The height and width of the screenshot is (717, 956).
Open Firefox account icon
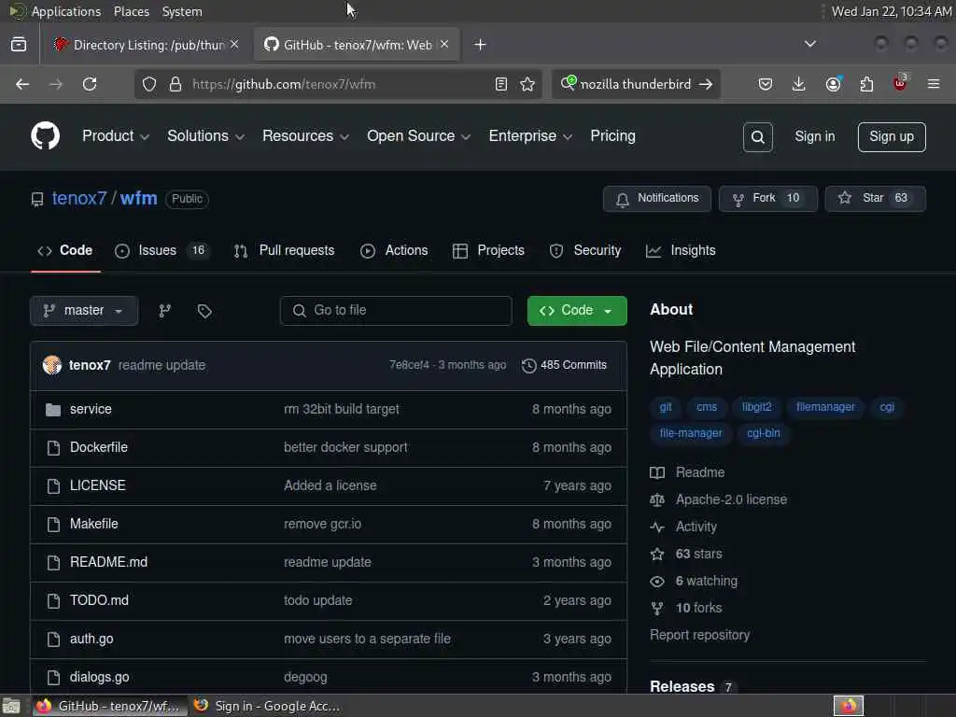tap(833, 84)
